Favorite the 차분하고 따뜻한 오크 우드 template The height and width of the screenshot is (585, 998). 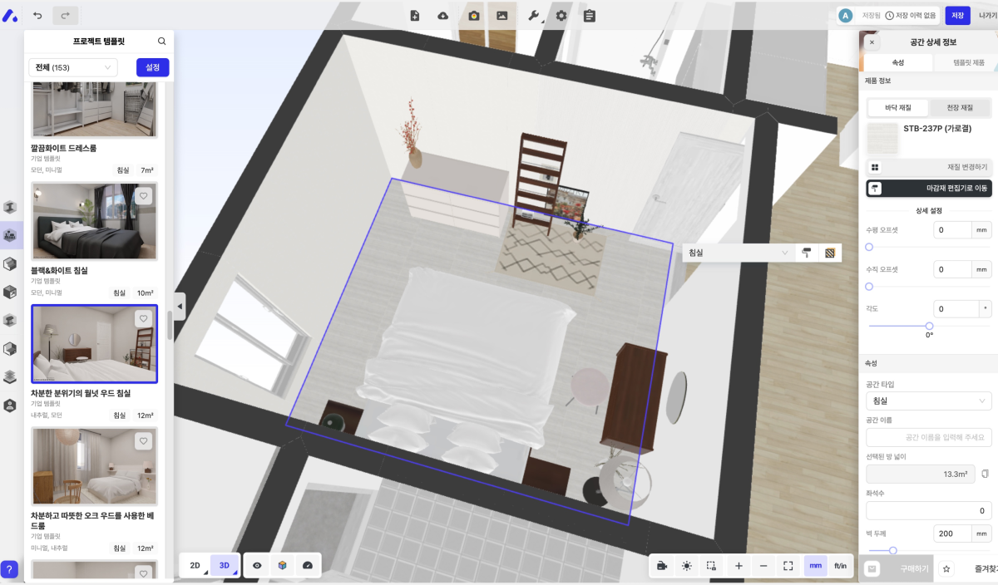pyautogui.click(x=143, y=440)
